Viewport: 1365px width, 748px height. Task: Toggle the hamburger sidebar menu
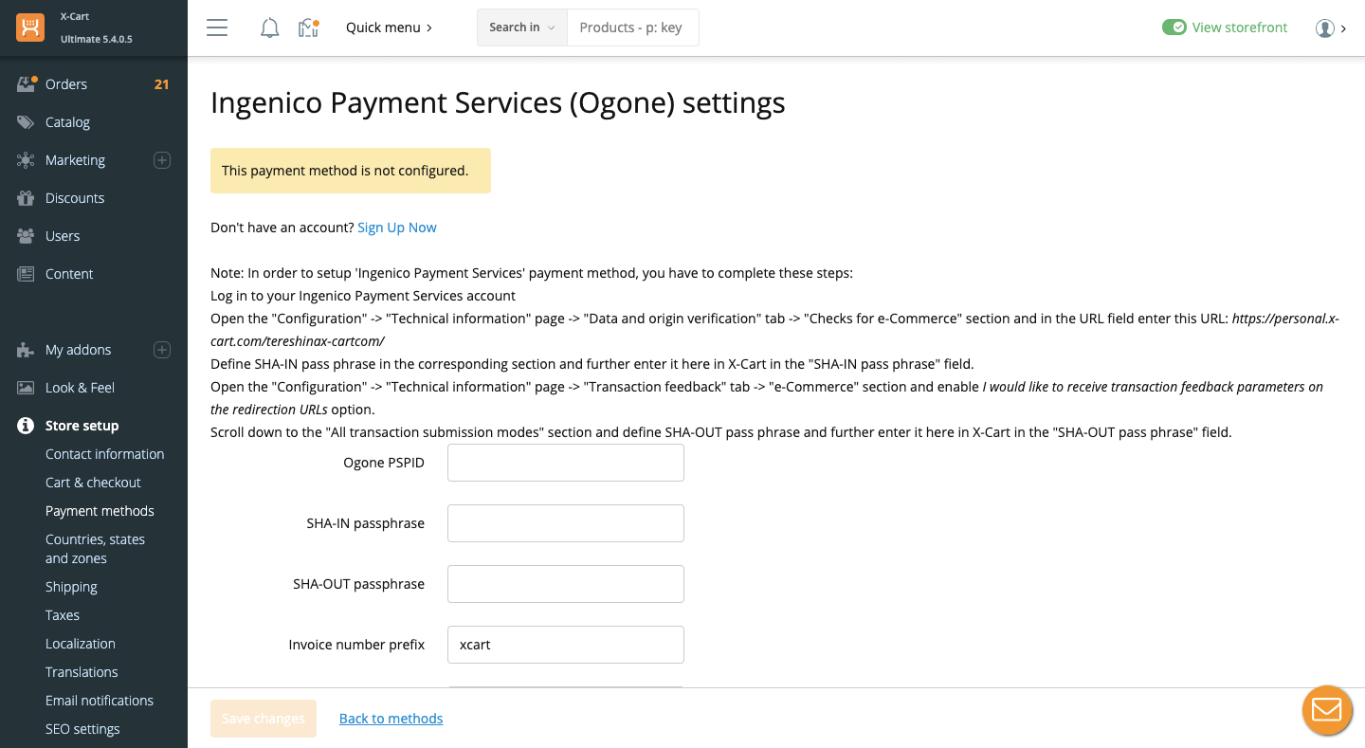(x=217, y=27)
